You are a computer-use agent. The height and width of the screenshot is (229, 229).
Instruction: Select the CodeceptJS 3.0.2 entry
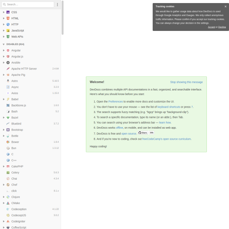coord(31,215)
